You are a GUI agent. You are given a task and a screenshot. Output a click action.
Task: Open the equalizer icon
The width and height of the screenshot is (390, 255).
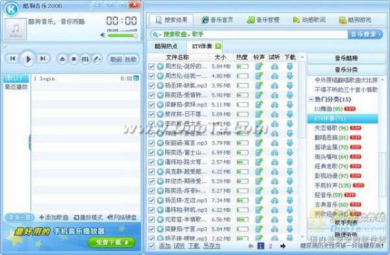click(85, 59)
